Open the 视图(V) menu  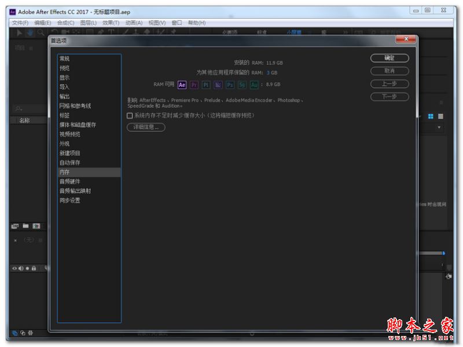157,23
